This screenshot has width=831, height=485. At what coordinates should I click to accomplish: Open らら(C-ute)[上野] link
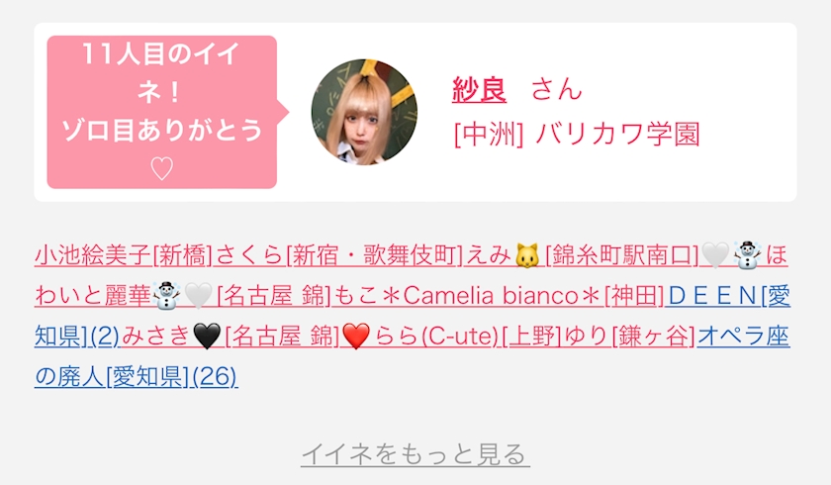(x=467, y=337)
